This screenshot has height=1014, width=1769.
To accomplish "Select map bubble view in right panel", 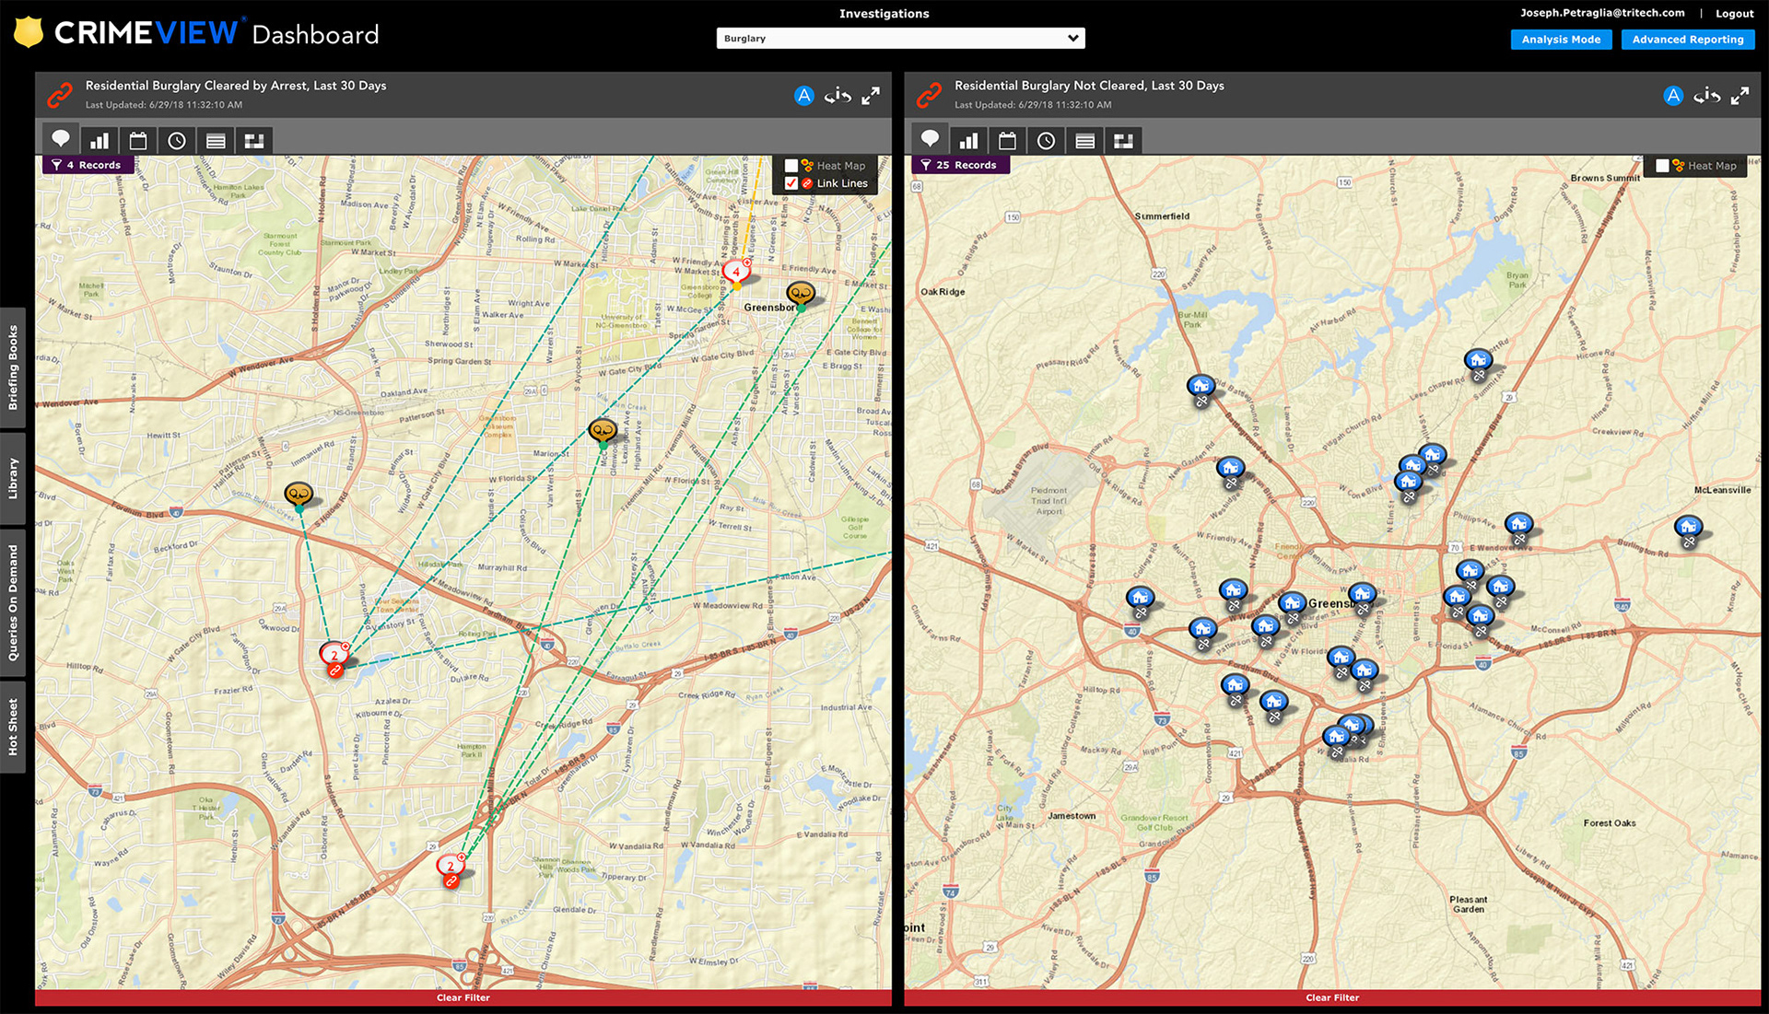I will pyautogui.click(x=930, y=140).
